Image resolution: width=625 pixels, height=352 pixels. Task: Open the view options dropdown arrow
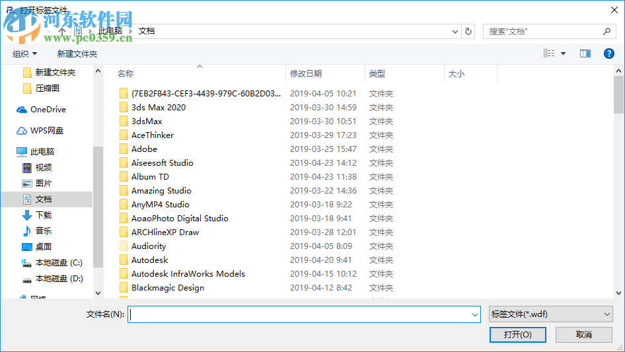[563, 53]
